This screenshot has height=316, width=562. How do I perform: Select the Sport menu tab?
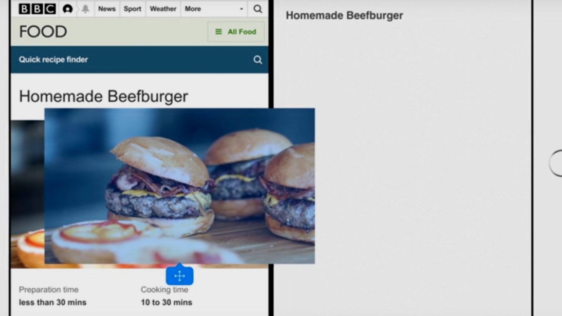132,8
